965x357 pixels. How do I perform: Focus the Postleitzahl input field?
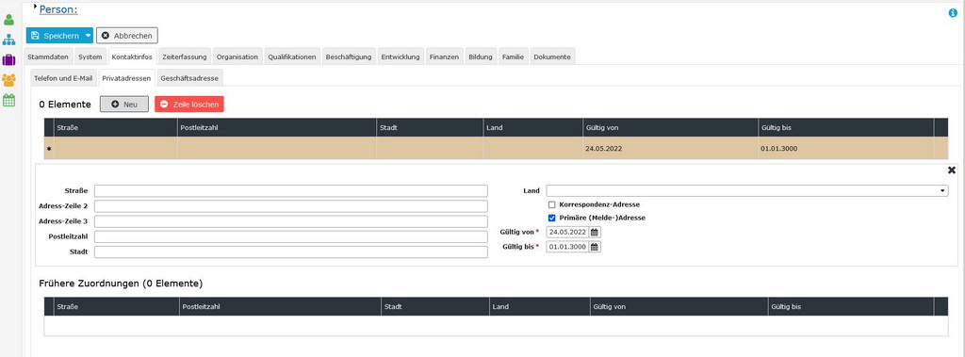[290, 237]
